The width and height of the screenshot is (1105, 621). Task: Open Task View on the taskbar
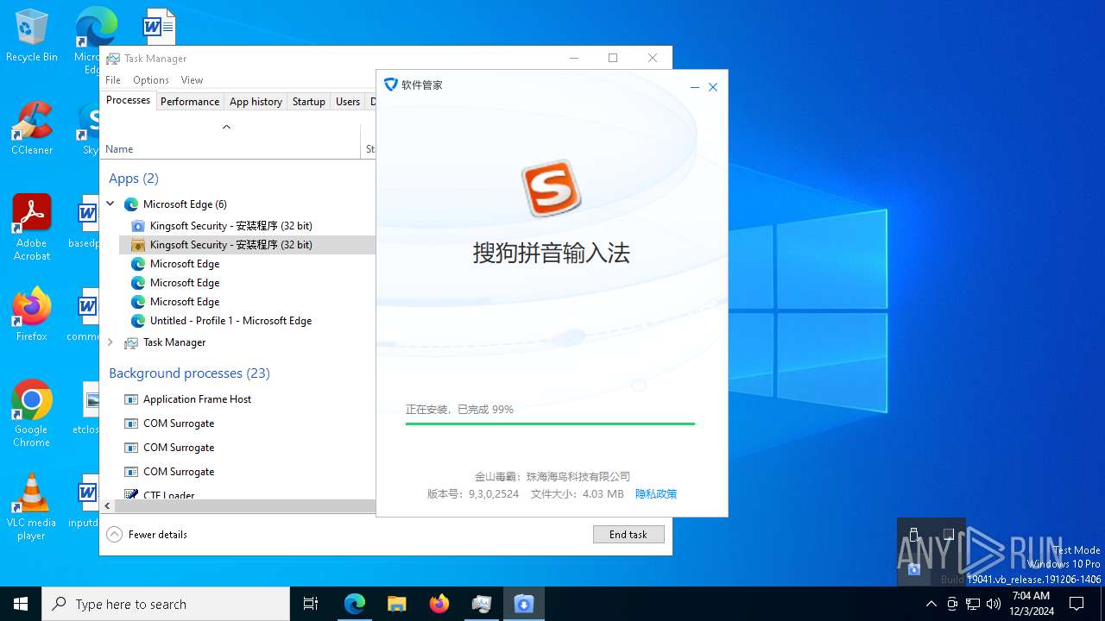pyautogui.click(x=311, y=604)
